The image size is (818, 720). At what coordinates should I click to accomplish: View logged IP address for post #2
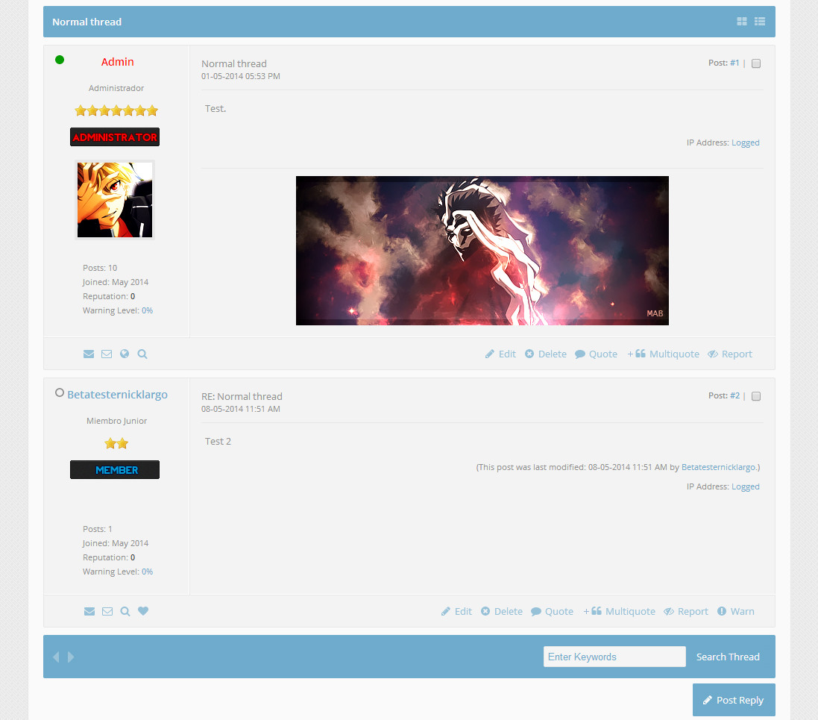(746, 486)
